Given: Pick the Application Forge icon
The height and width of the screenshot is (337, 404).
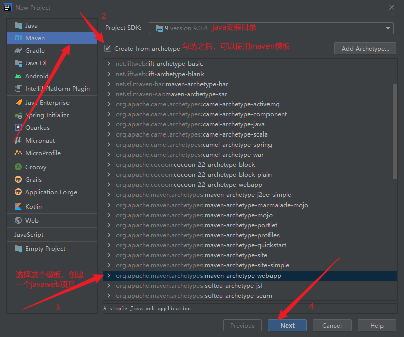Looking at the screenshot, I should click(x=18, y=192).
